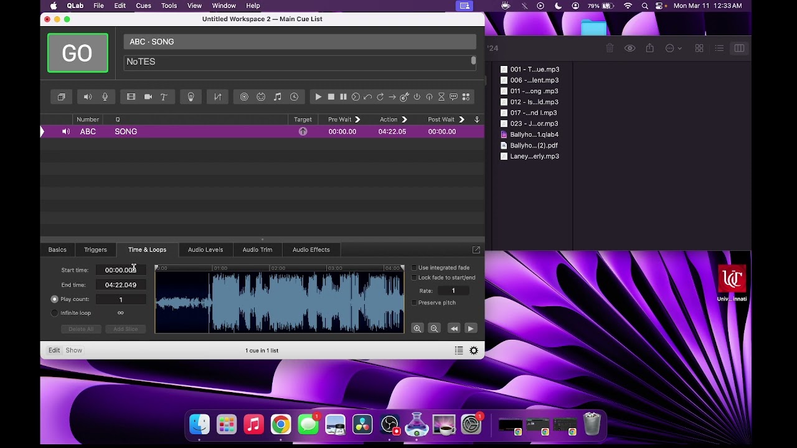The image size is (797, 448).
Task: Add a Wait cue (hourglass icon)
Action: (441, 97)
